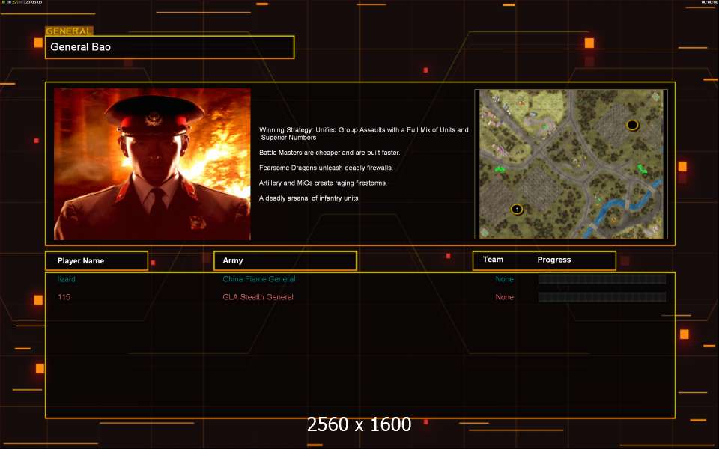Click the Battle Masters are cheaper line
This screenshot has width=719, height=449.
pos(330,153)
